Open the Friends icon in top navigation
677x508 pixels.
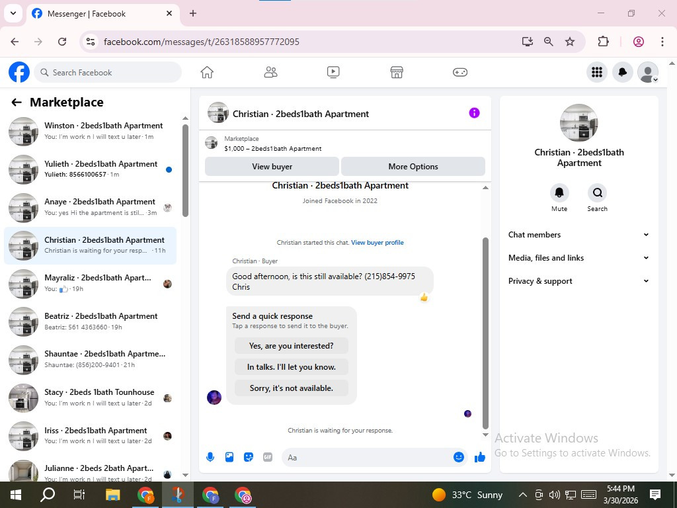pos(270,72)
